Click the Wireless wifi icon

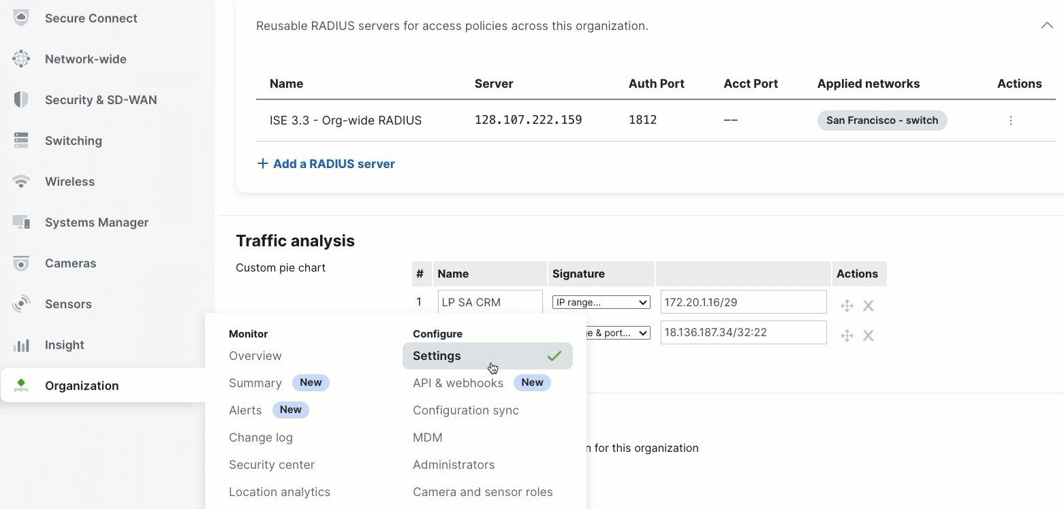[x=21, y=182]
